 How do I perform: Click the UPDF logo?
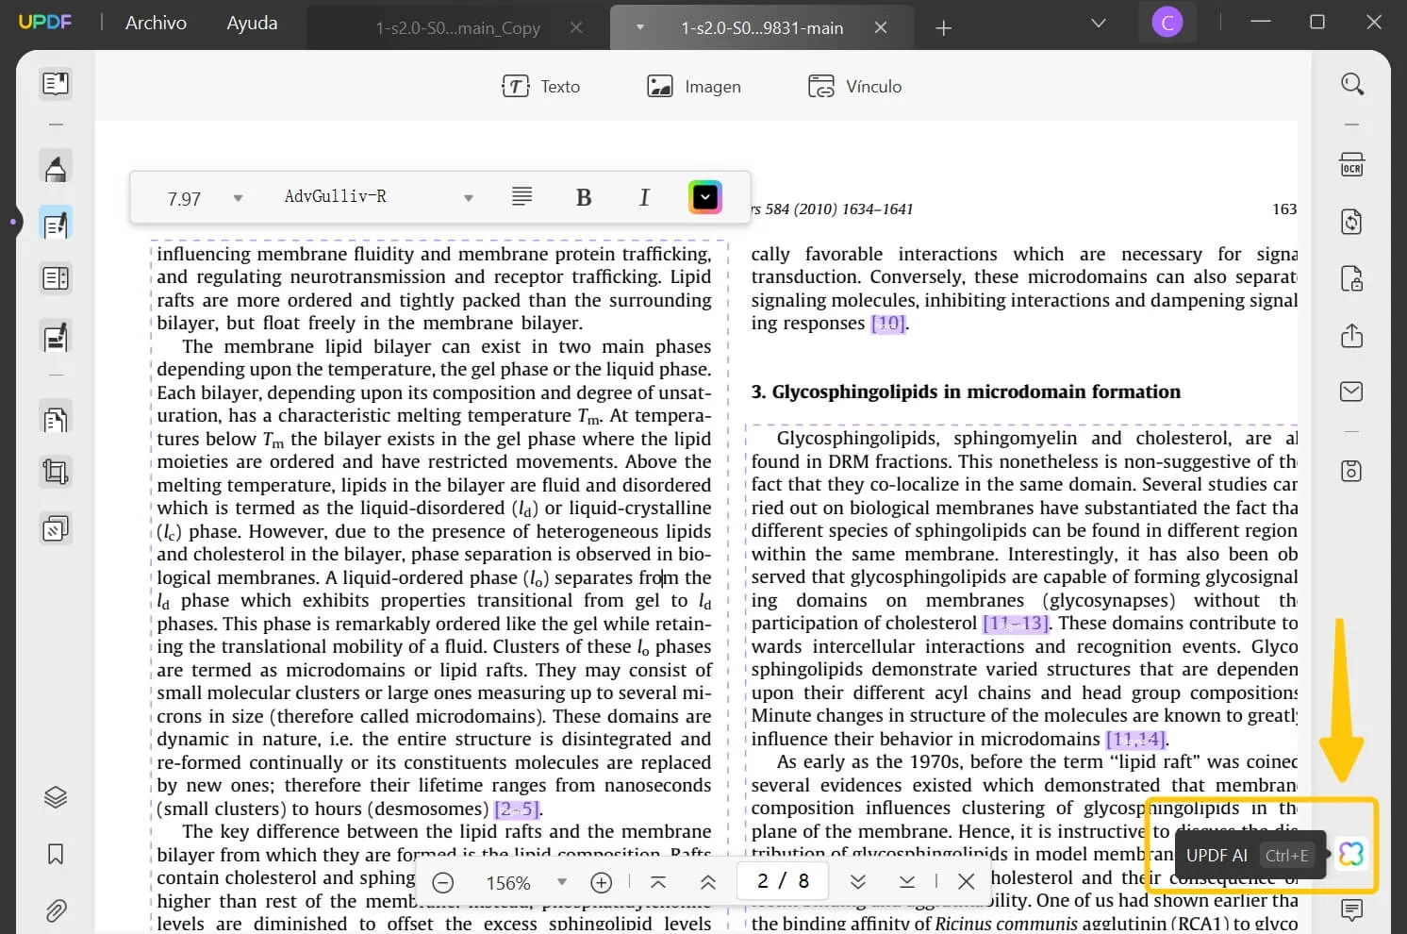click(x=45, y=22)
